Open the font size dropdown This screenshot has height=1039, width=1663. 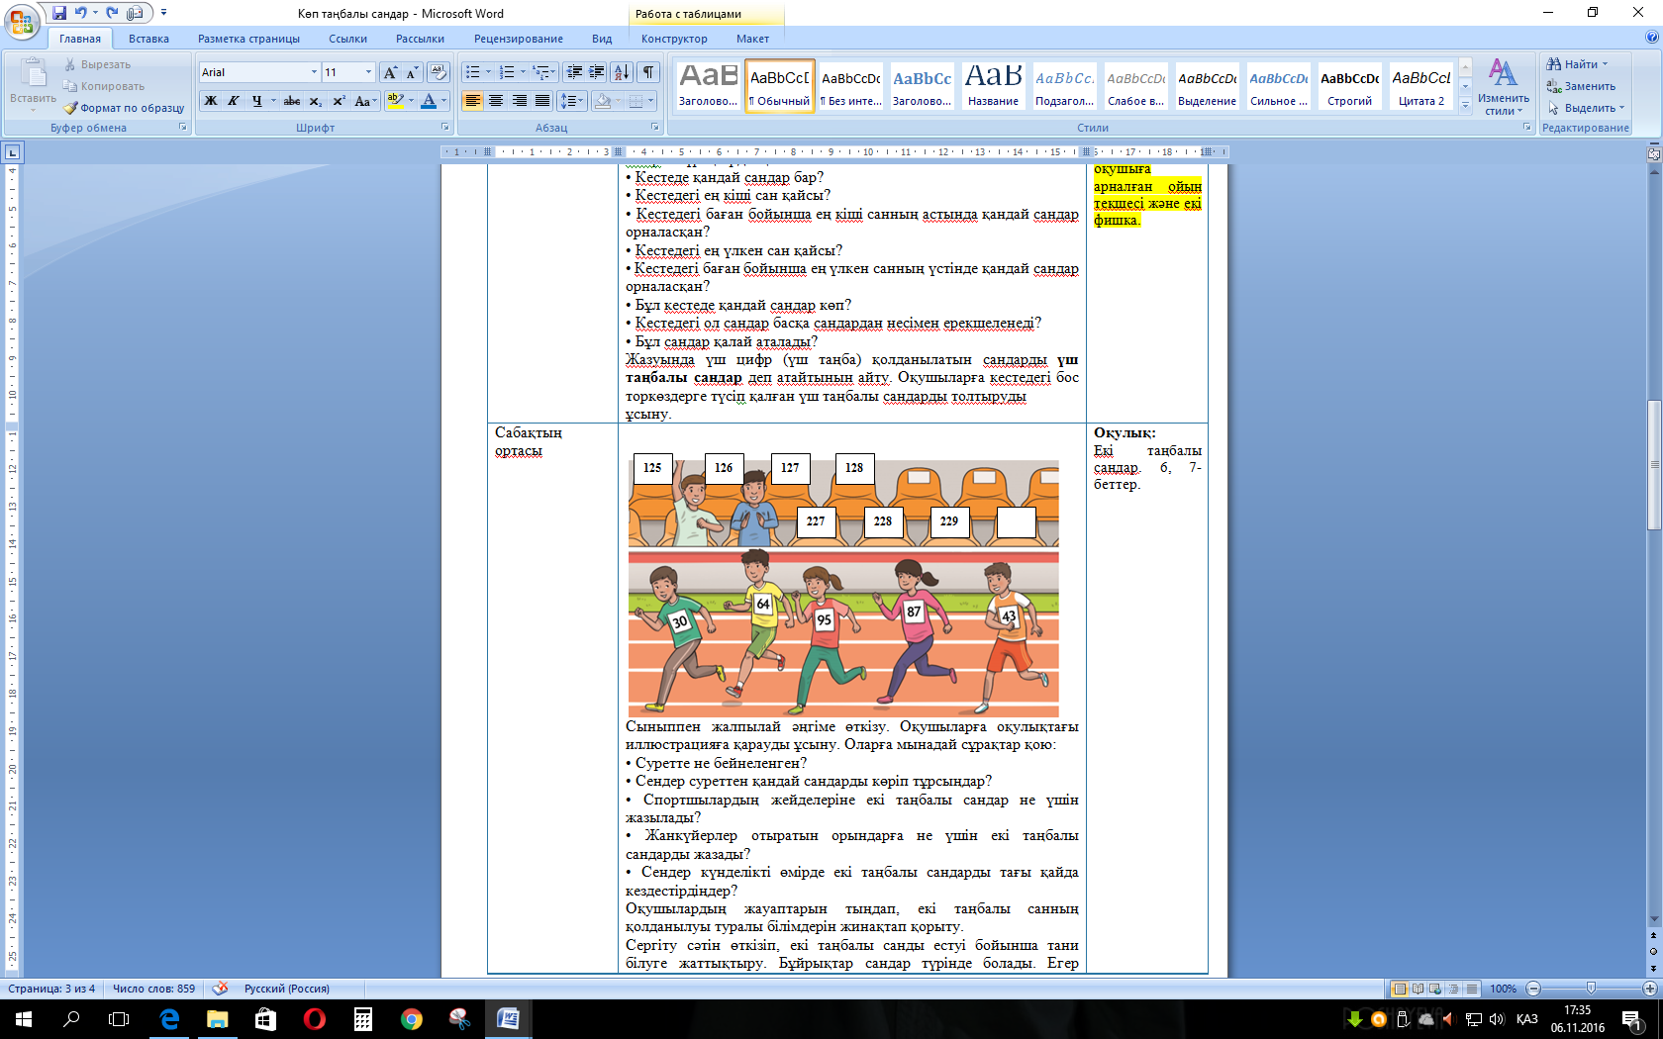tap(368, 72)
